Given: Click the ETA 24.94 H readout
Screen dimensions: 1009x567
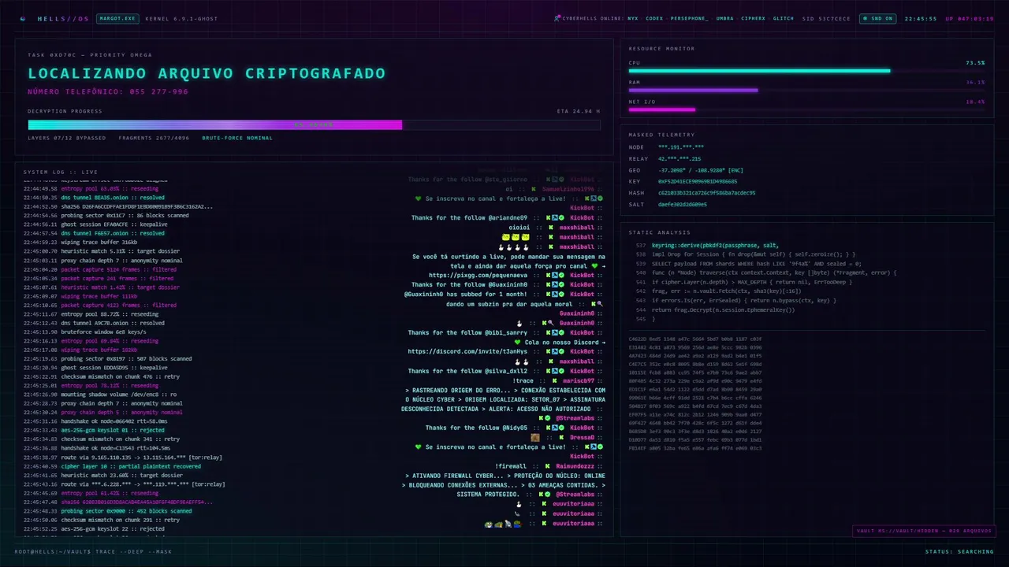Looking at the screenshot, I should [578, 111].
